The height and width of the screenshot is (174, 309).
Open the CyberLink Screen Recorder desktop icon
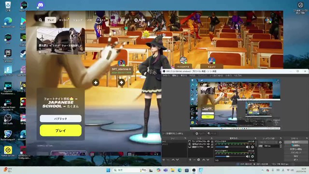(8, 104)
